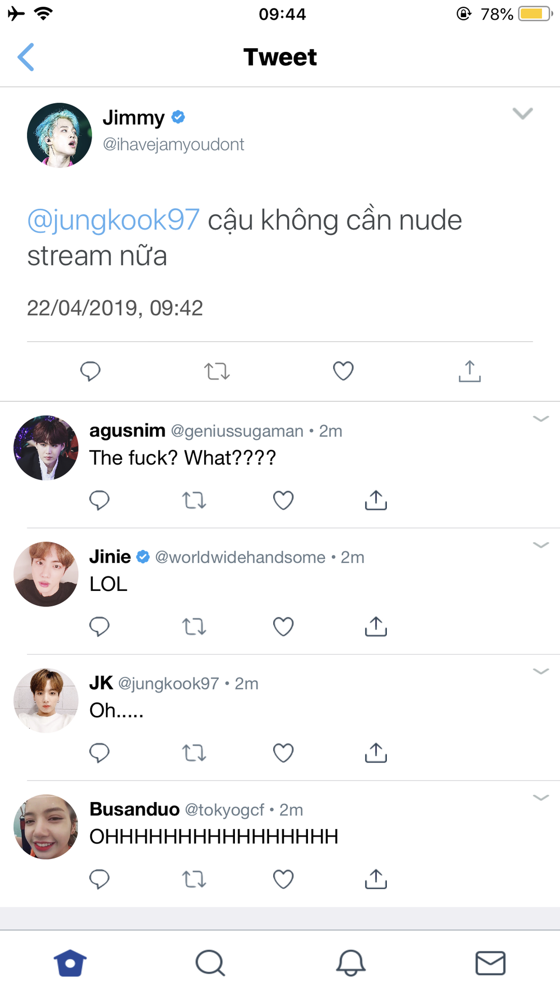Open dropdown on Busanduo's reply
560x996 pixels.
click(x=541, y=797)
